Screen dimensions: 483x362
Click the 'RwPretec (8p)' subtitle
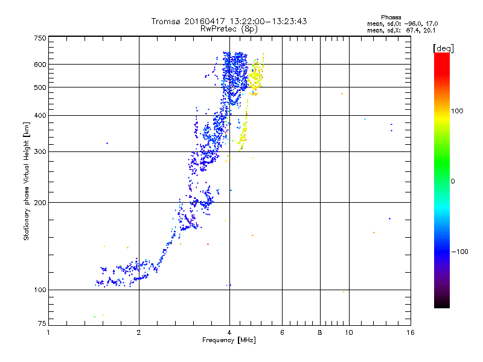[x=229, y=29]
